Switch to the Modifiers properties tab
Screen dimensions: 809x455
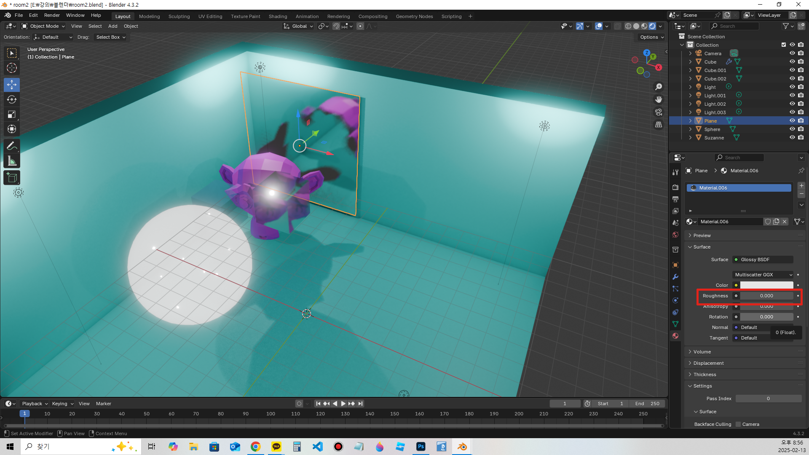675,277
